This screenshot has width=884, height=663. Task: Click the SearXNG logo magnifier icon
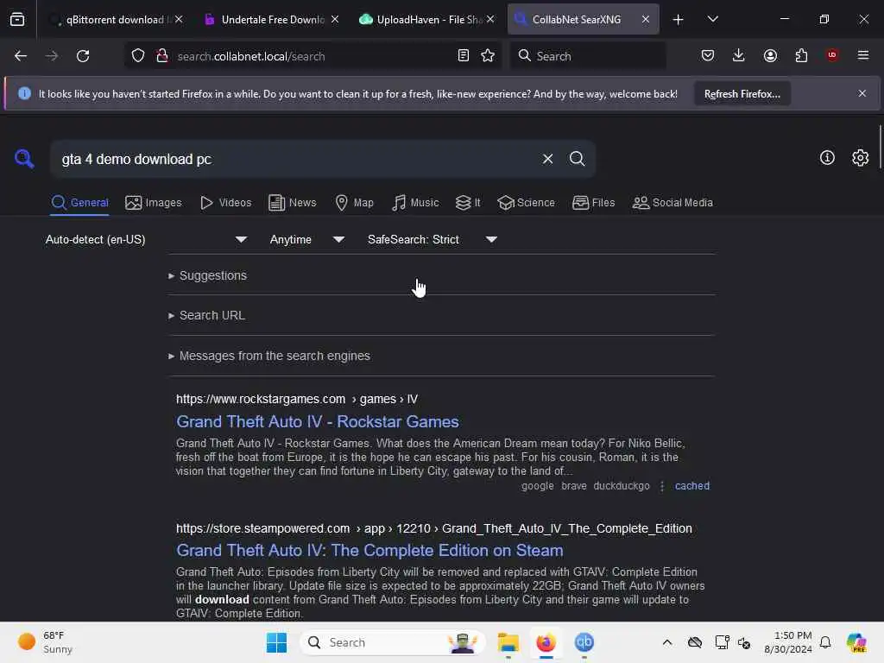[x=24, y=159]
